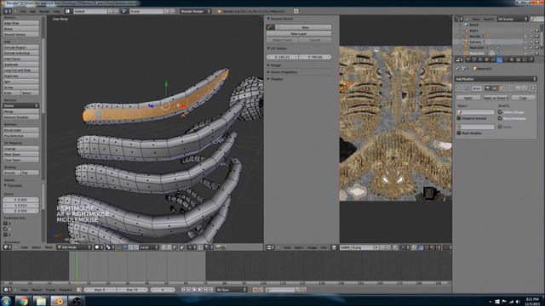Image resolution: width=545 pixels, height=306 pixels.
Task: Select the Vertex Groups radio option
Action: point(500,112)
